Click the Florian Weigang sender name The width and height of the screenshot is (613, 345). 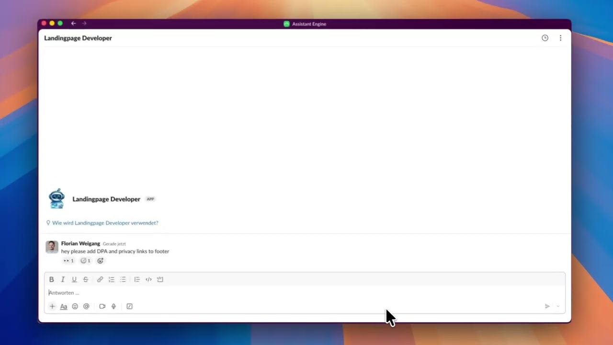(80, 243)
